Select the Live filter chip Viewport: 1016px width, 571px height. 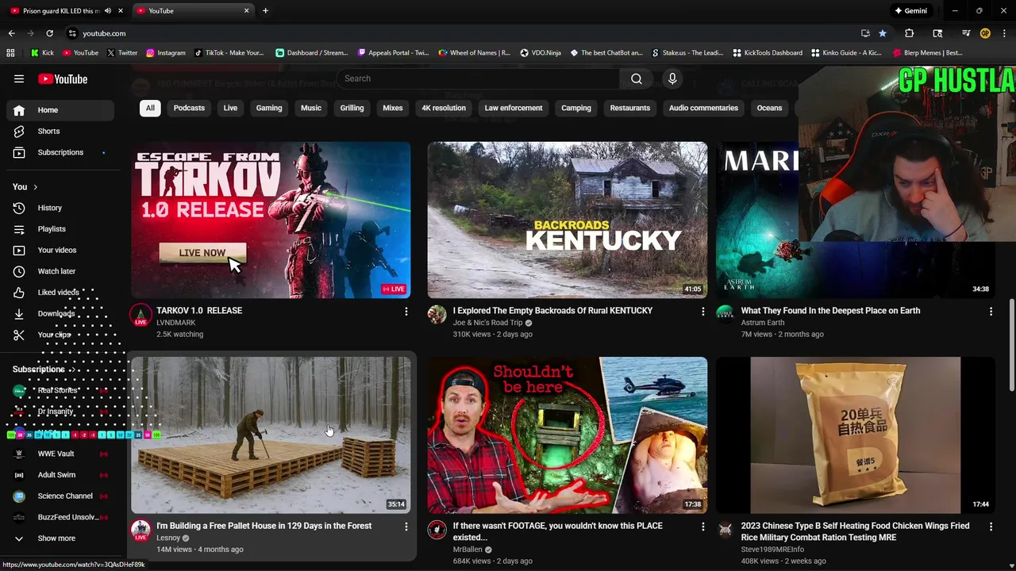pyautogui.click(x=230, y=108)
